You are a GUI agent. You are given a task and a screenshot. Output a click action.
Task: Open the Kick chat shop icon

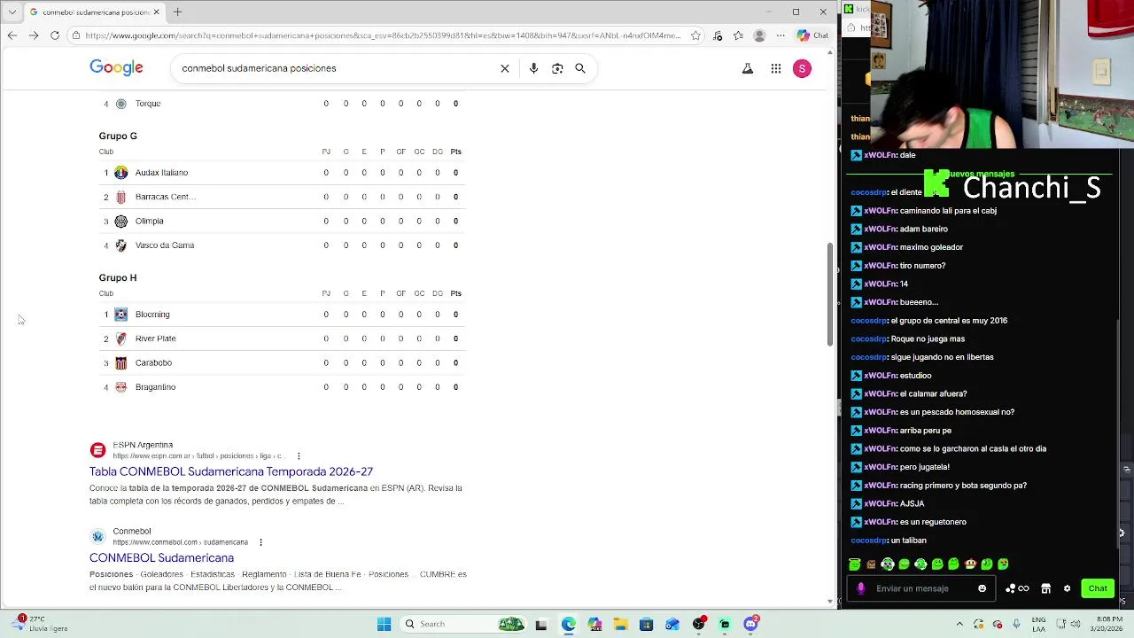1045,588
